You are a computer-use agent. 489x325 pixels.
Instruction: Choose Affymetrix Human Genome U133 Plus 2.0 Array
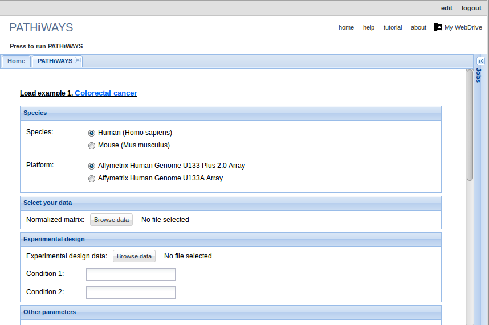92,166
